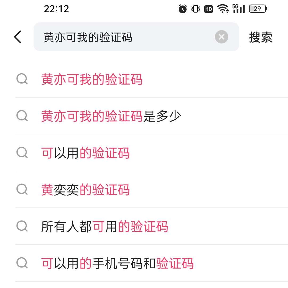Viewport: 288px width, 288px height.
Task: Tap the alarm clock status icon
Action: [x=183, y=9]
